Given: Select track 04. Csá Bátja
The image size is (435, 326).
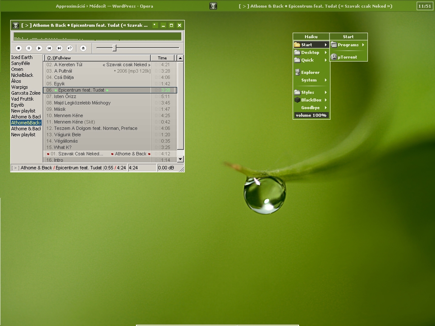Looking at the screenshot, I should tap(110, 77).
